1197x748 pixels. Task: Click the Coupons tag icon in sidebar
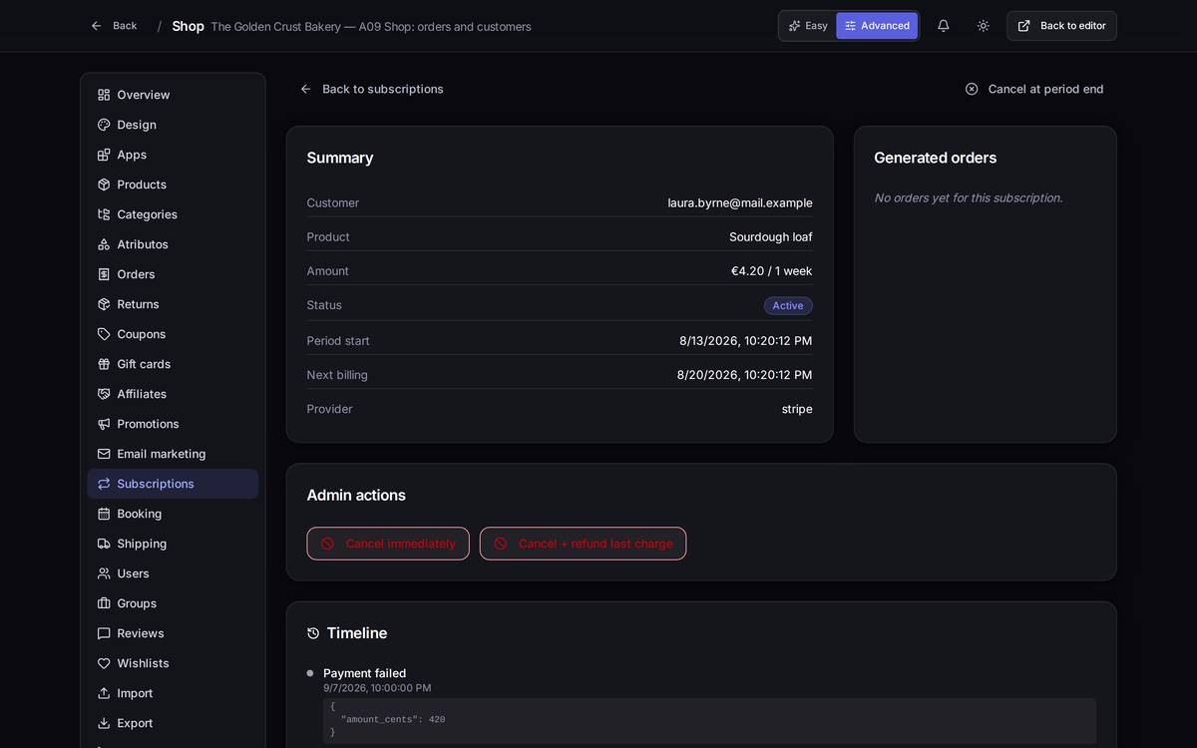(x=104, y=334)
